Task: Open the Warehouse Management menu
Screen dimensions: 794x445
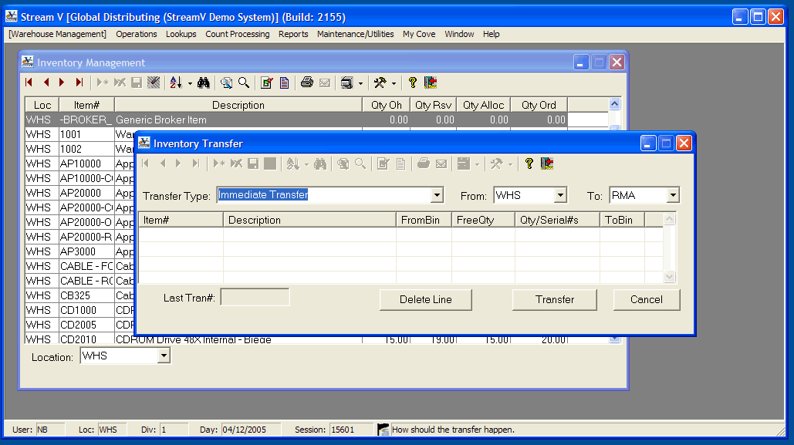Action: tap(57, 34)
